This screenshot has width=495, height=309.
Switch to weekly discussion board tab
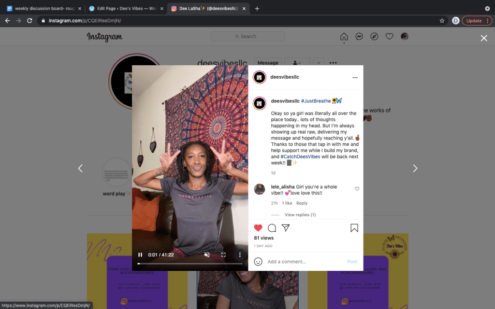pyautogui.click(x=44, y=8)
